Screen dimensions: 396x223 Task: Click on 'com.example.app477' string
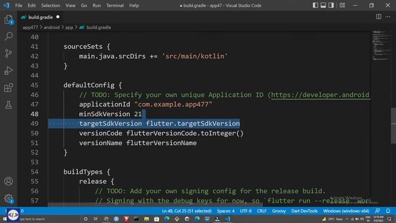(x=173, y=105)
